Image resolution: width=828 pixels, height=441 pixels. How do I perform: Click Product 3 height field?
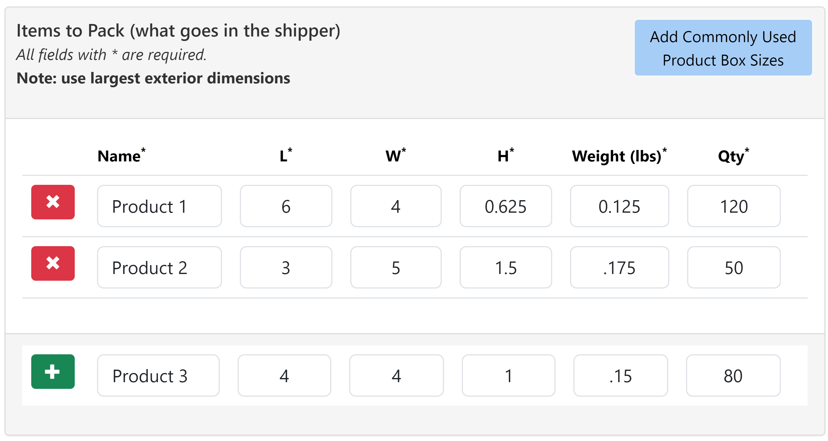coord(508,375)
